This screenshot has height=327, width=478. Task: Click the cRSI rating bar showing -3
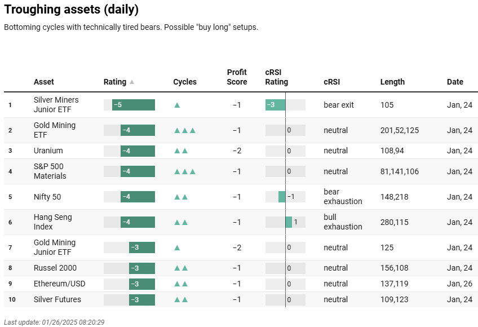[x=275, y=105]
